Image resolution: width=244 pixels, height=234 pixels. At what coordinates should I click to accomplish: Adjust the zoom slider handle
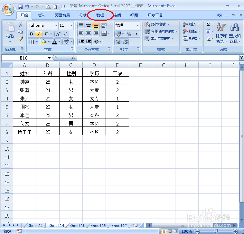coord(216,231)
